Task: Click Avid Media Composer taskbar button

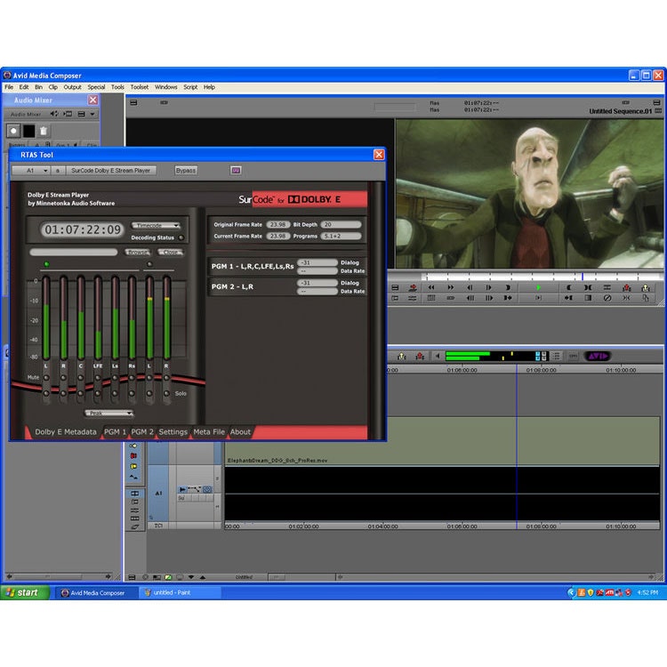Action: click(x=97, y=592)
